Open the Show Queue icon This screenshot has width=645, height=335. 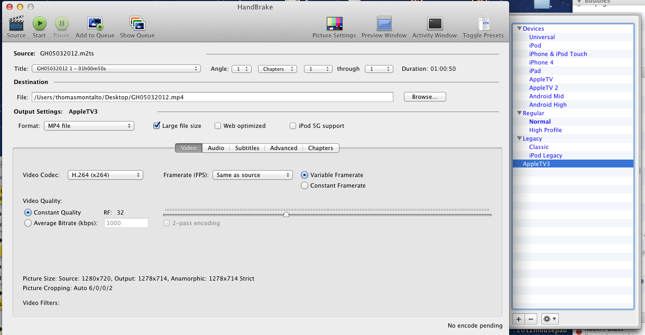coord(137,24)
